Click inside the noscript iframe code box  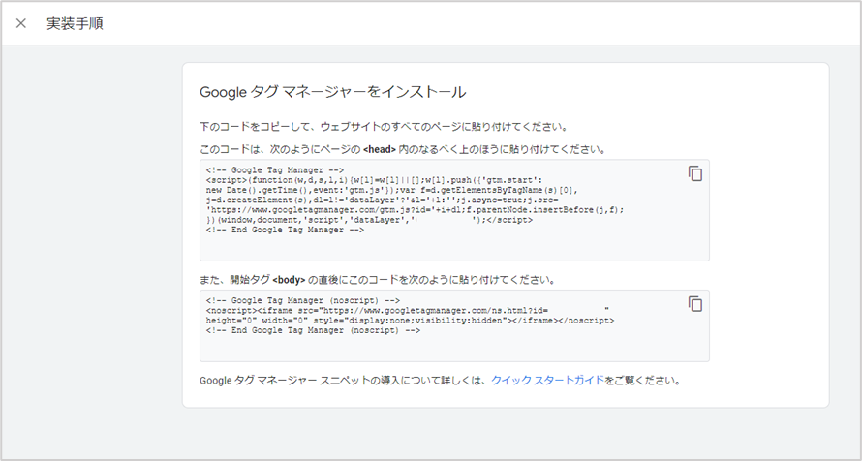pos(454,325)
